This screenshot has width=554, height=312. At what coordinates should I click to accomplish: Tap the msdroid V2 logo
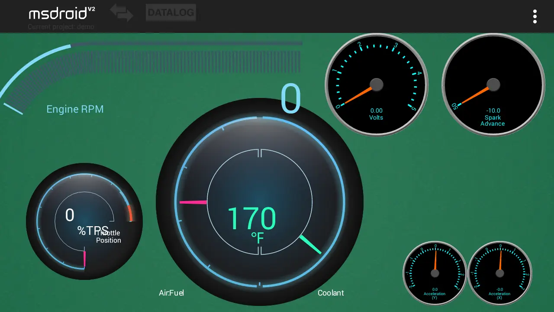pyautogui.click(x=62, y=13)
